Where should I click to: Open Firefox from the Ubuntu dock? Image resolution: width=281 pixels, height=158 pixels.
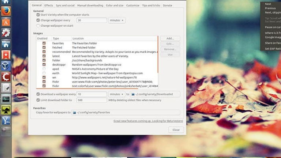6,11
